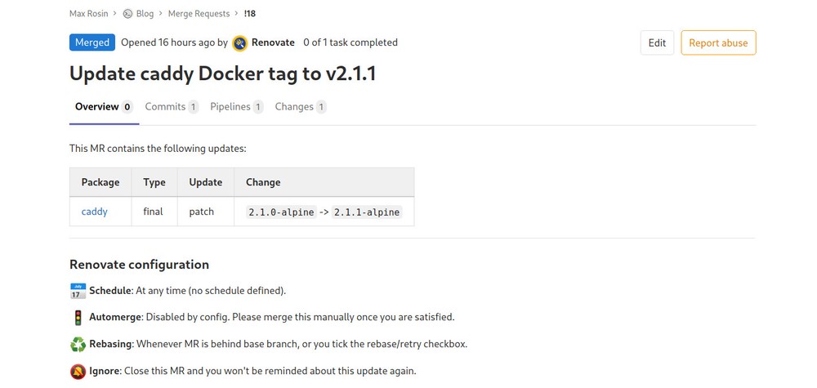Open the Commits tab
Image resolution: width=817 pixels, height=388 pixels.
[x=165, y=107]
